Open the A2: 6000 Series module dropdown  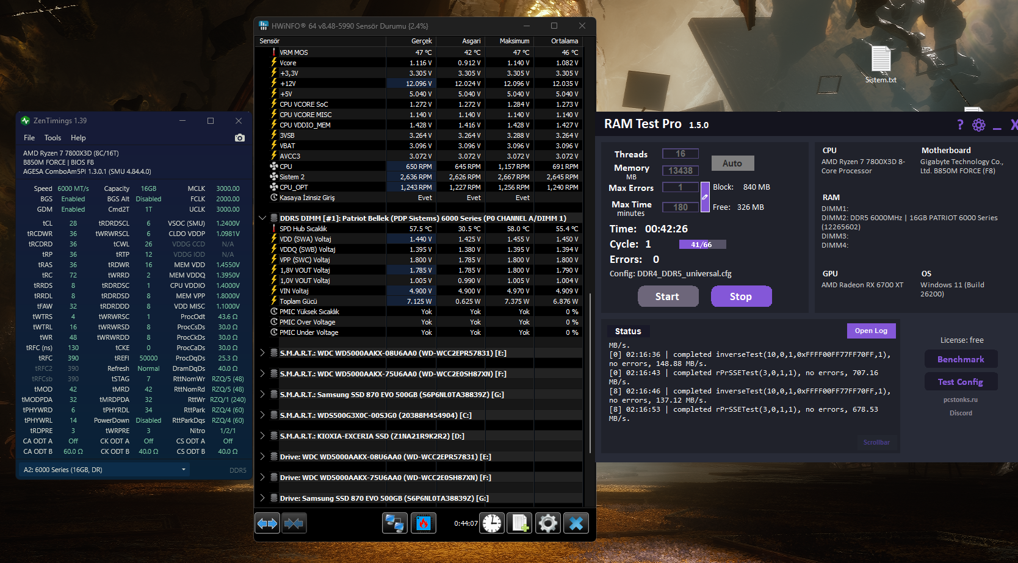tap(104, 470)
